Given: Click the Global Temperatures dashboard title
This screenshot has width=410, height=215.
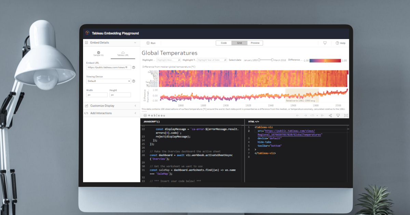Looking at the screenshot, I should tap(169, 53).
